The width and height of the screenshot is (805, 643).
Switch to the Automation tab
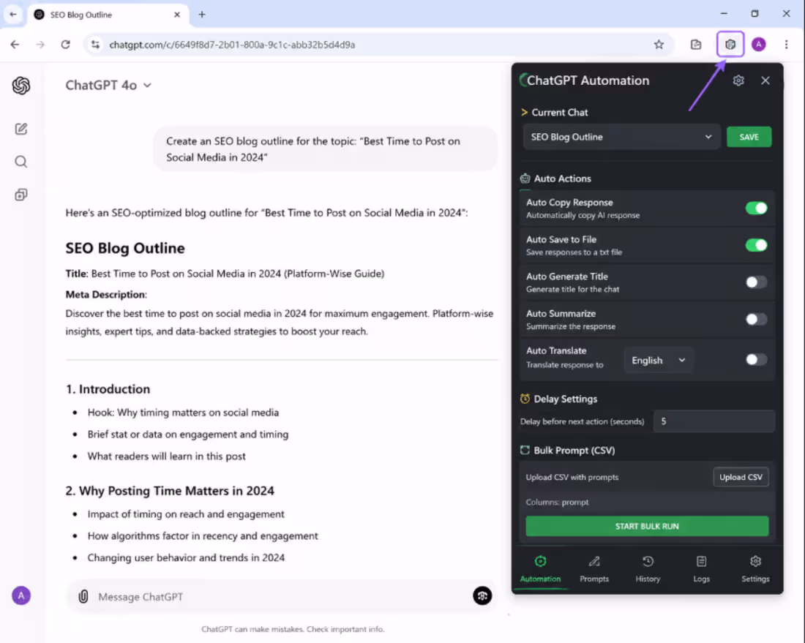[540, 568]
